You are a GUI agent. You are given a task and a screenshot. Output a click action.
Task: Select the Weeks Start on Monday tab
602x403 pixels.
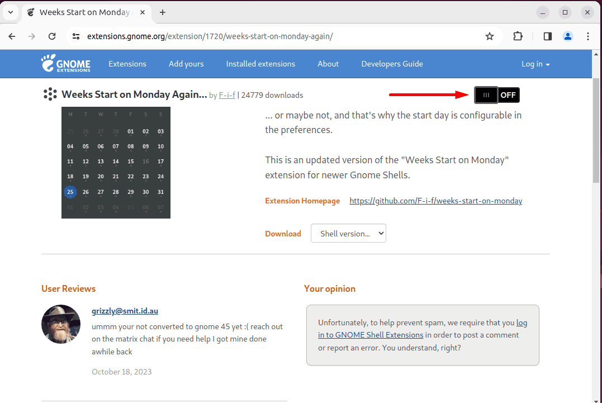pyautogui.click(x=87, y=12)
